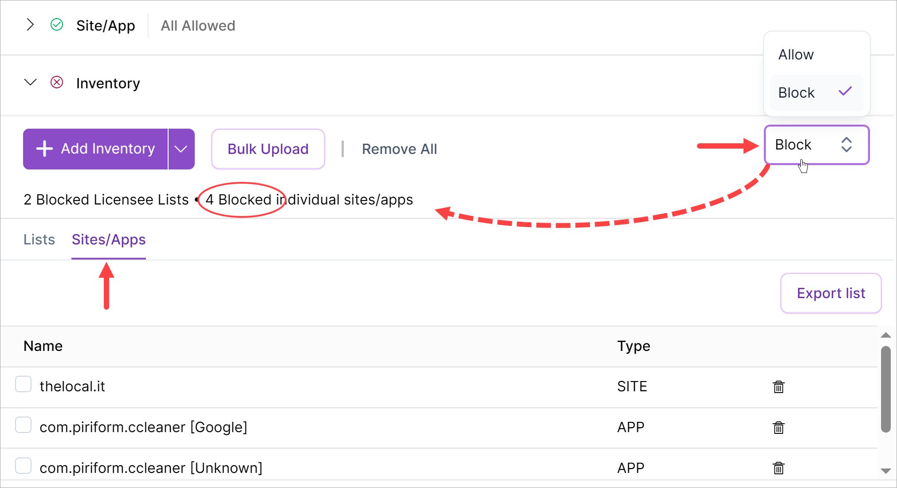Click the Bulk Upload button

point(268,149)
